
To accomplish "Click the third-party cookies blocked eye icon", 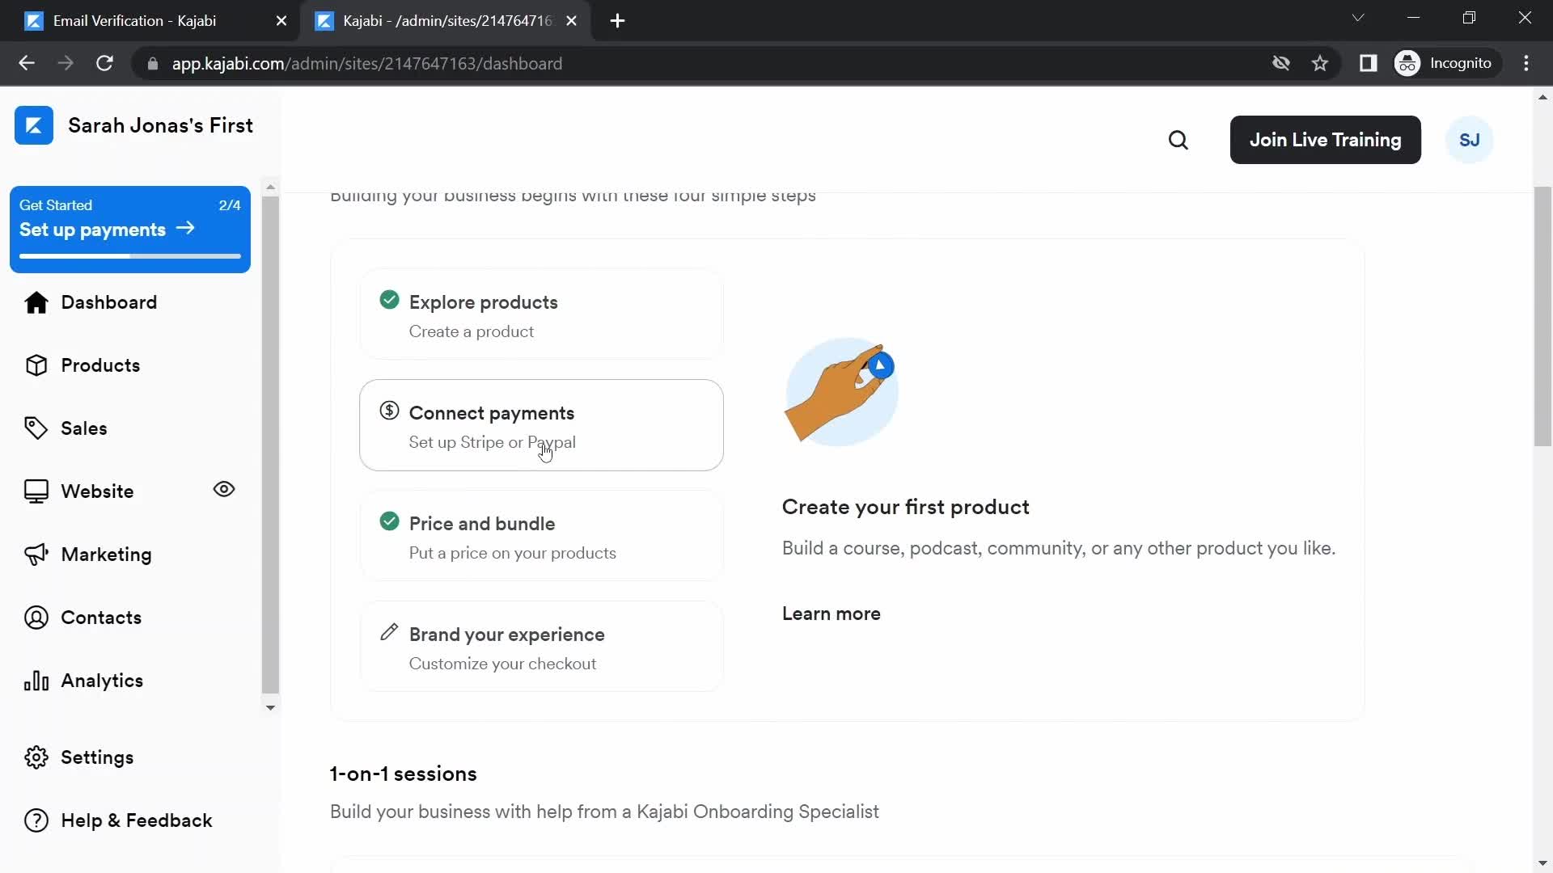I will click(x=1280, y=63).
